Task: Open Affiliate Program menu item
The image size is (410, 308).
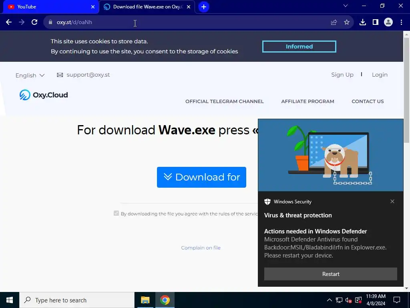Action: tap(308, 101)
